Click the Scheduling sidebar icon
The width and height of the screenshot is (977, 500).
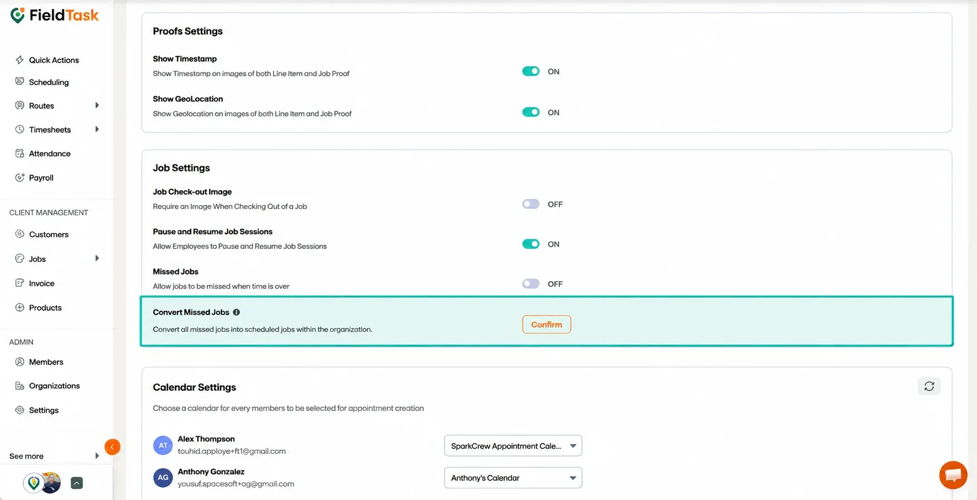[20, 82]
